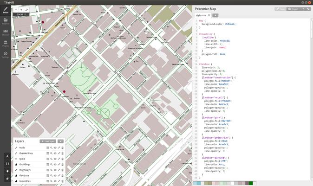Toggle the Layers panel stack icon
313x186 pixels.
[x=7, y=179]
